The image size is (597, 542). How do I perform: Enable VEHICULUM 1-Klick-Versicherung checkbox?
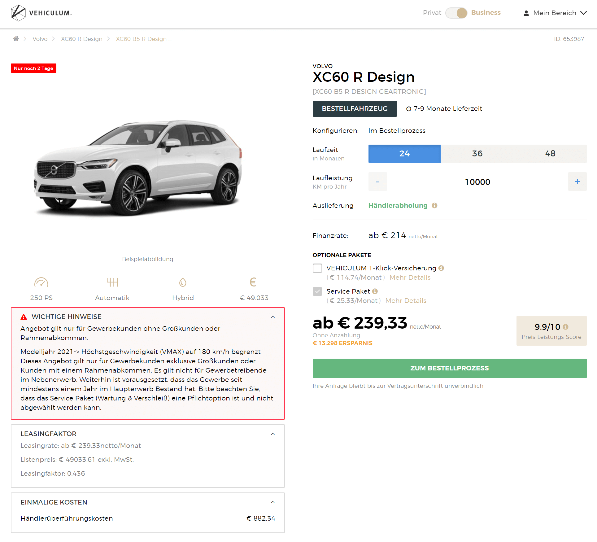coord(317,268)
